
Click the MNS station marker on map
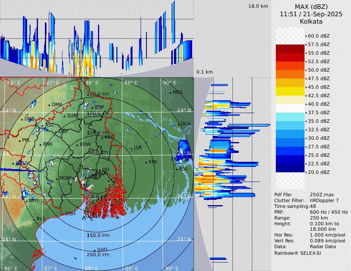(x=170, y=93)
